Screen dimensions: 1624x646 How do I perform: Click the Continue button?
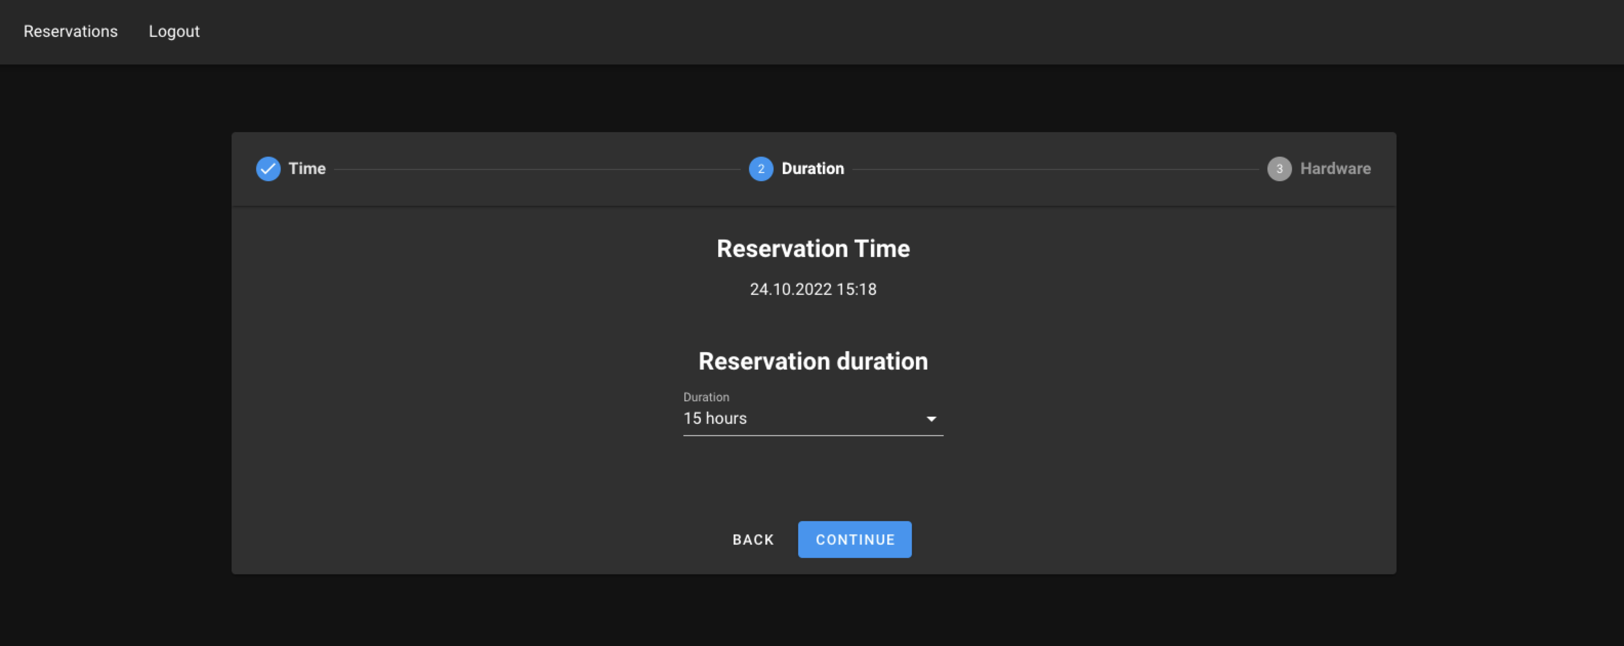click(854, 539)
